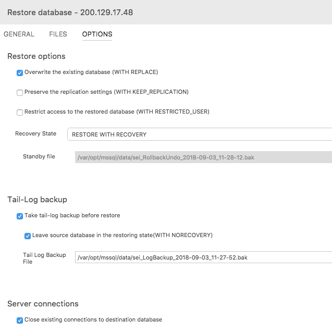Click the Tail-Log backup section heading

coord(38,200)
